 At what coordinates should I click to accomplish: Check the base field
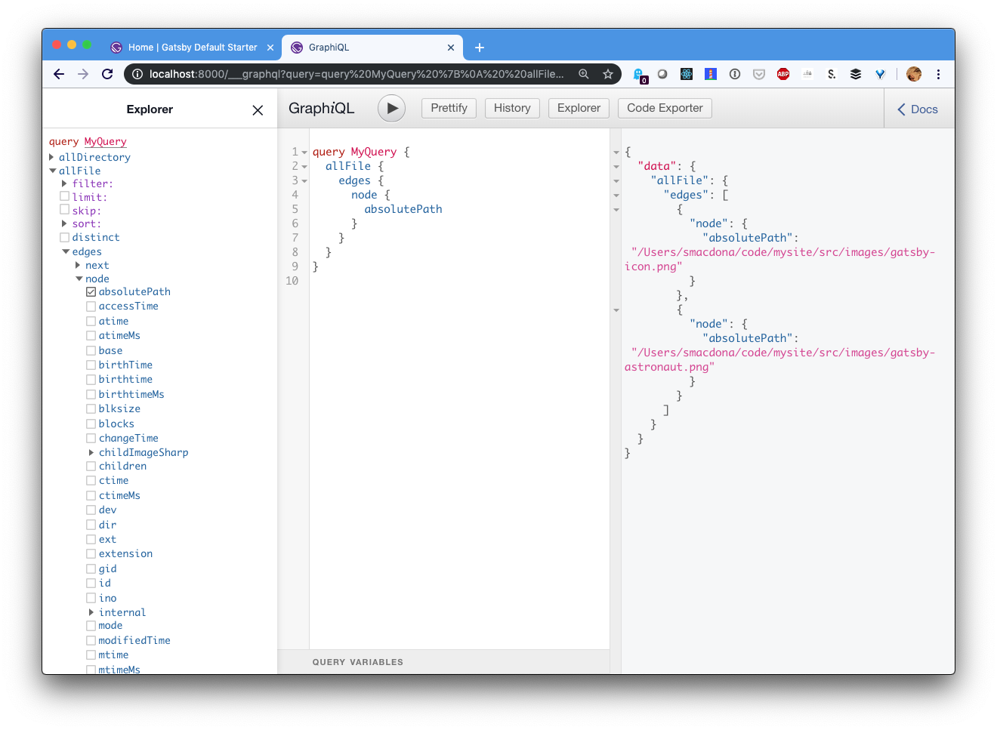tap(91, 350)
